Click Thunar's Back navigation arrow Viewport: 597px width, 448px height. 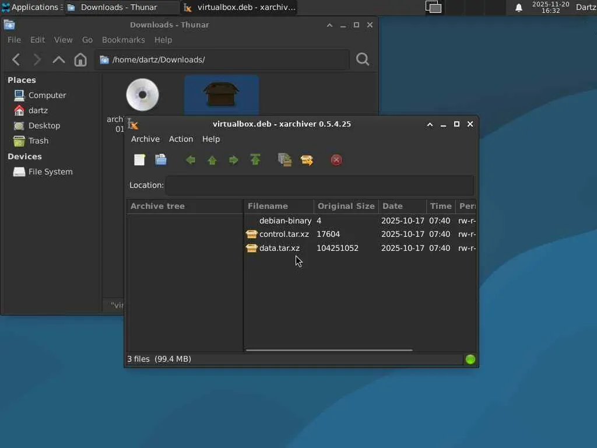pos(16,60)
